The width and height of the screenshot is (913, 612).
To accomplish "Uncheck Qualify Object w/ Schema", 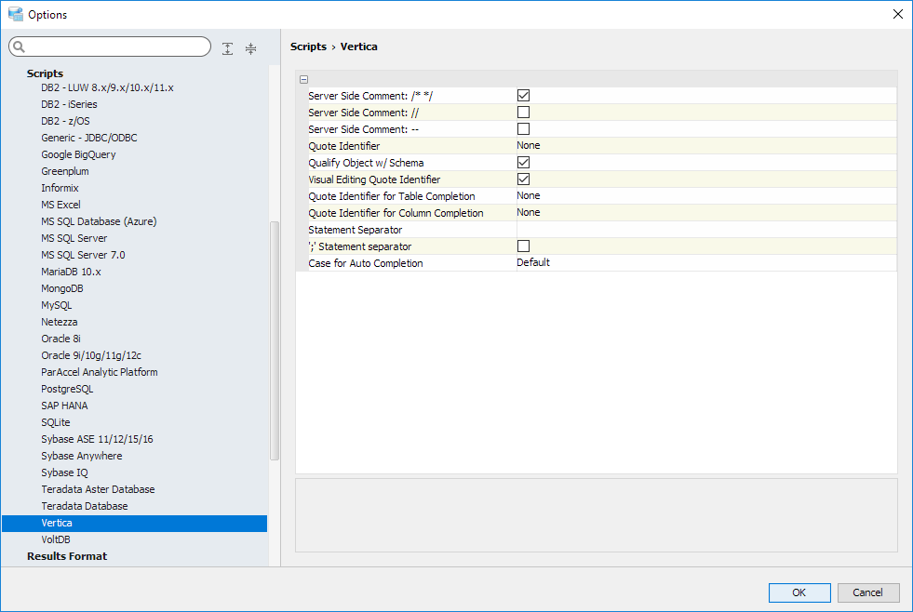I will [x=523, y=163].
